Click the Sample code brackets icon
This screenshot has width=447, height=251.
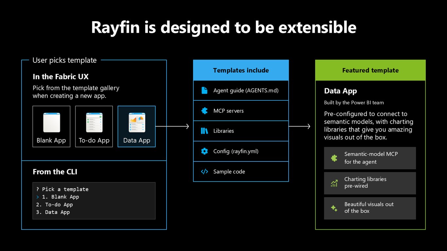point(205,172)
